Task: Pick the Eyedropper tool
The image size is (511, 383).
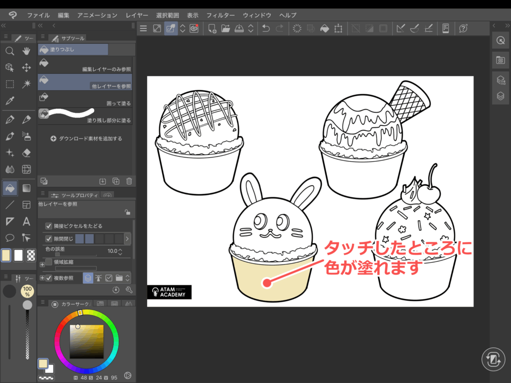Action: [x=9, y=101]
